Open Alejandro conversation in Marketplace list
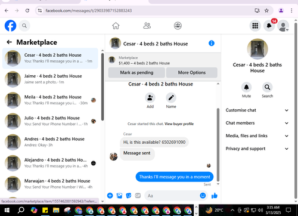This screenshot has height=216, width=298. 50,163
